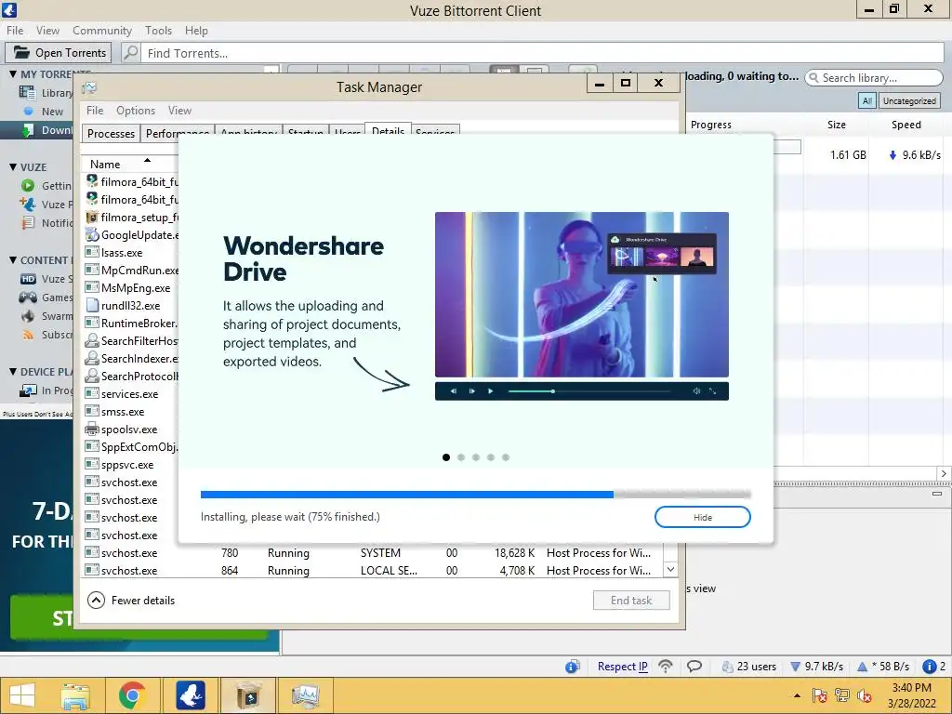Select the svchost.exe row with PID 864
Viewport: 952px width, 714px height.
point(373,571)
